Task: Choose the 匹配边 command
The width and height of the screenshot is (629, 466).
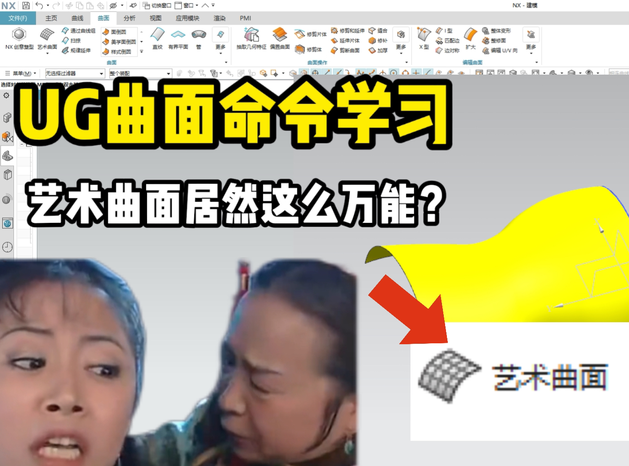Action: pyautogui.click(x=448, y=41)
